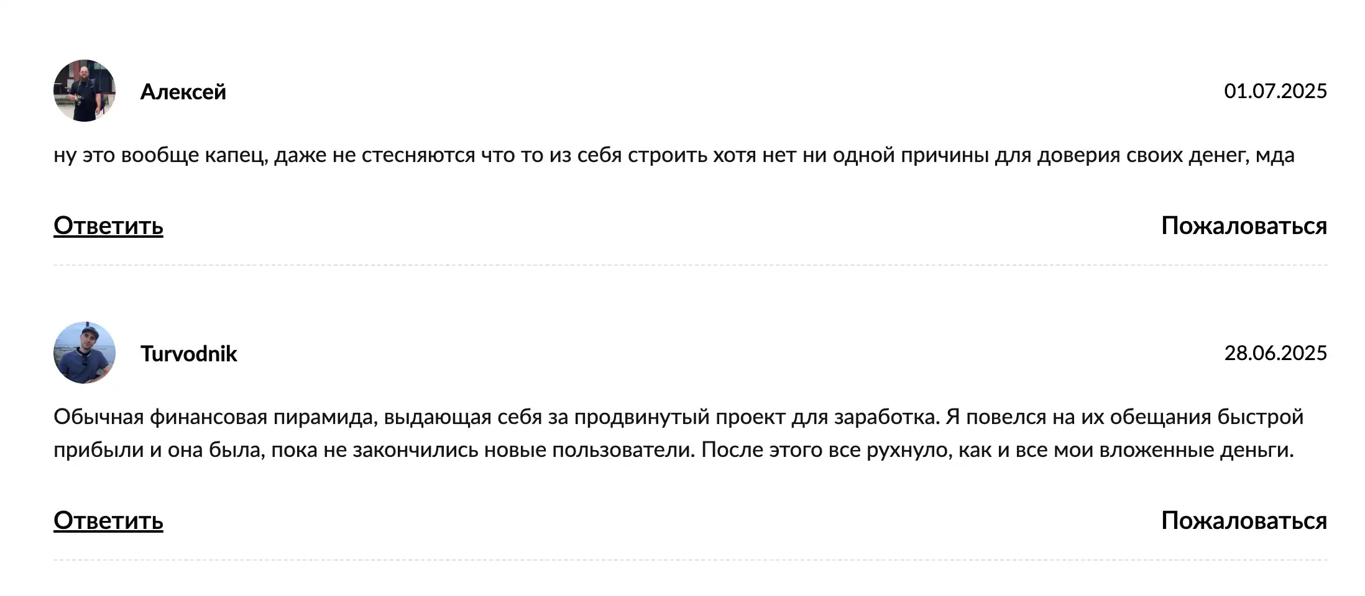
Task: Select the username Turvodnik
Action: [x=189, y=353]
